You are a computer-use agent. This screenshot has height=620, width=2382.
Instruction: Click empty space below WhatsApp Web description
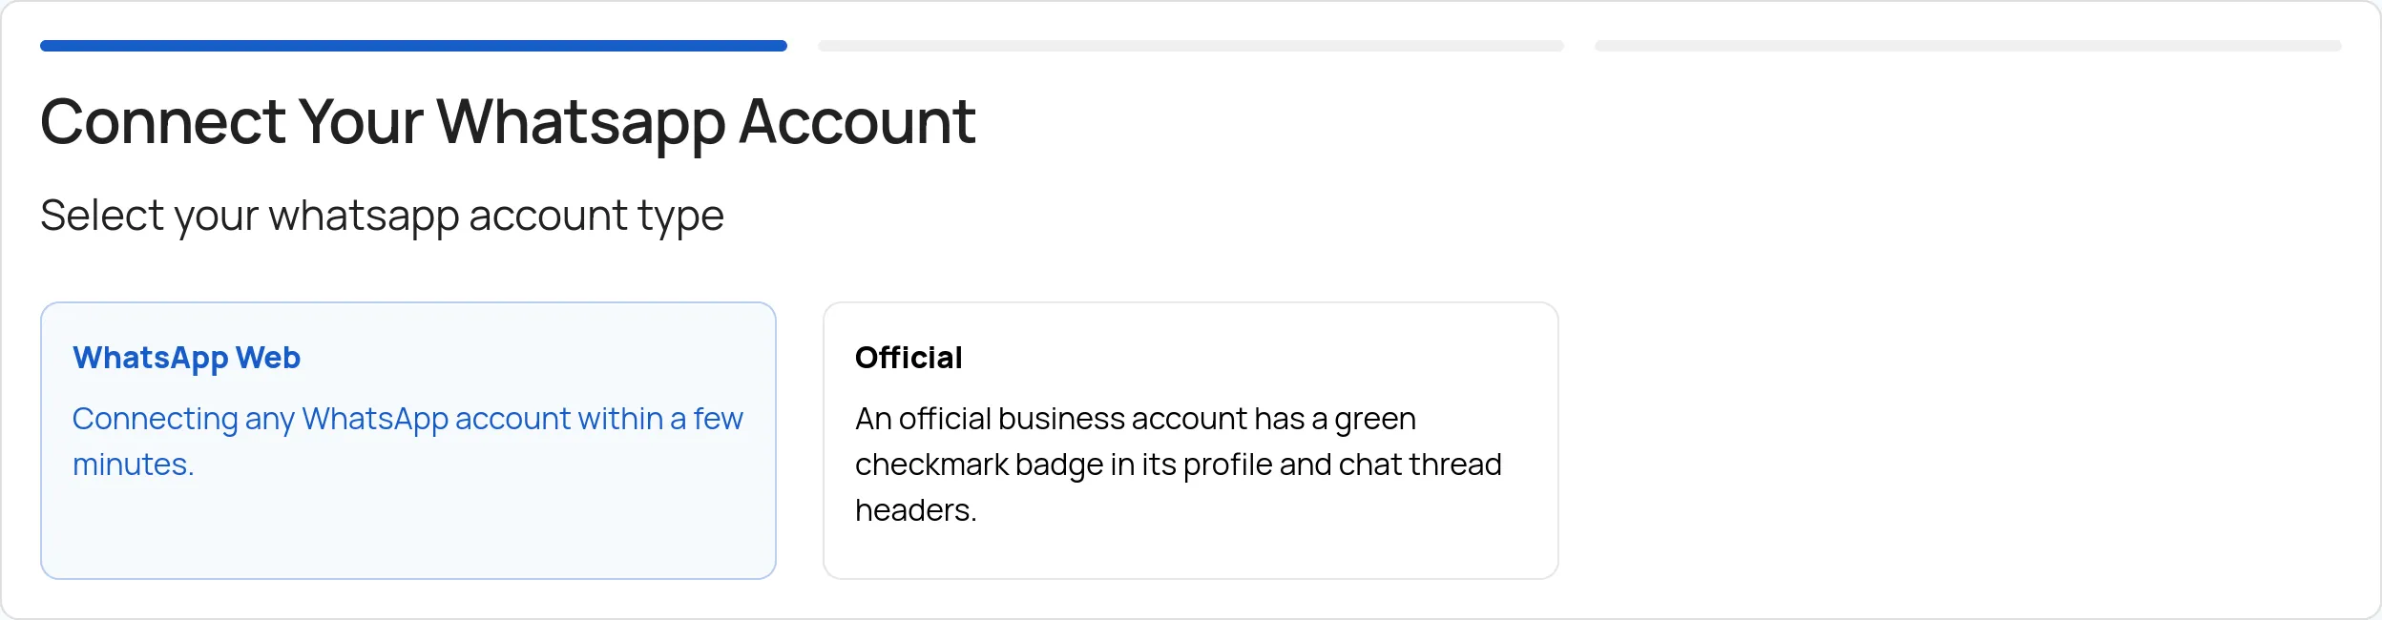click(x=407, y=534)
